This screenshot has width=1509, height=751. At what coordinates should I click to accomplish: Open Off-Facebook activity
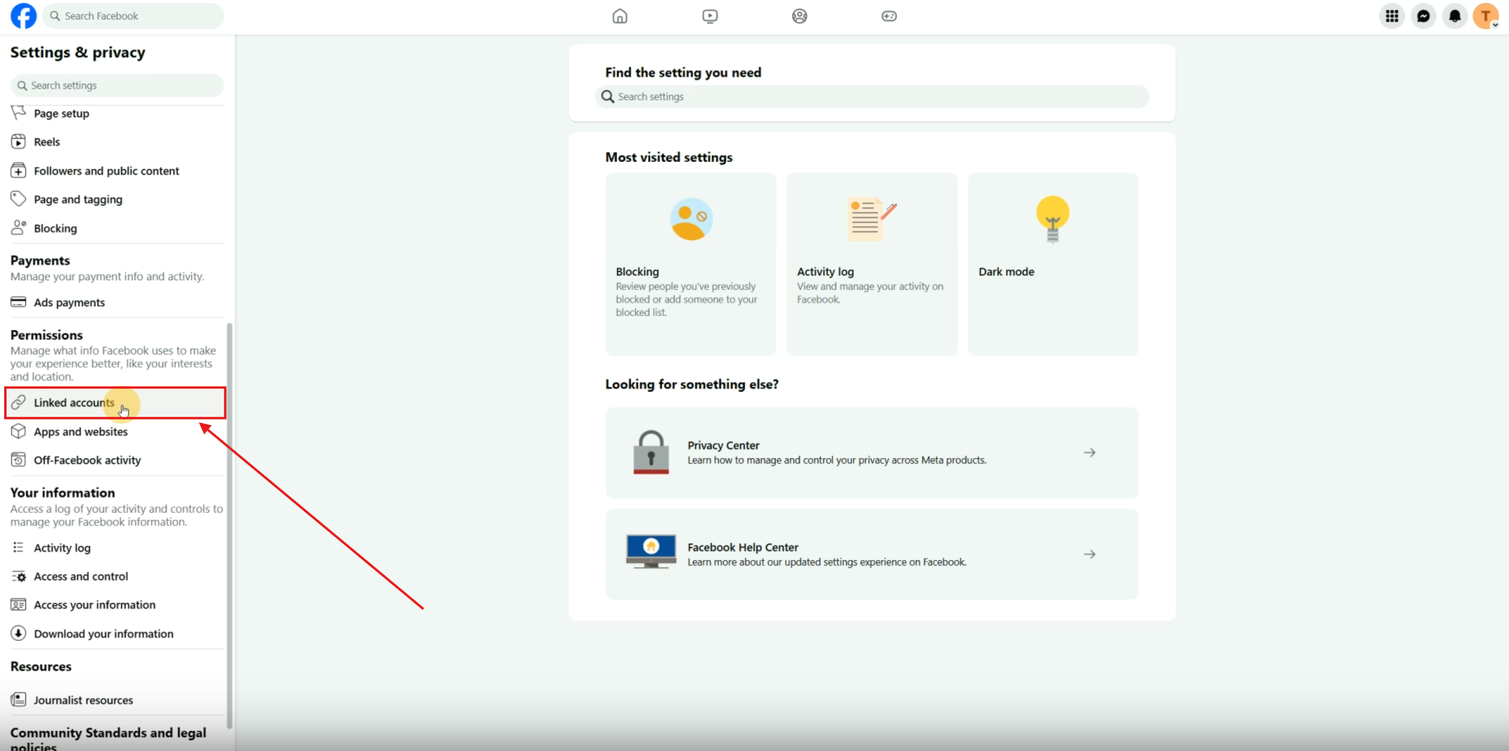[117, 460]
